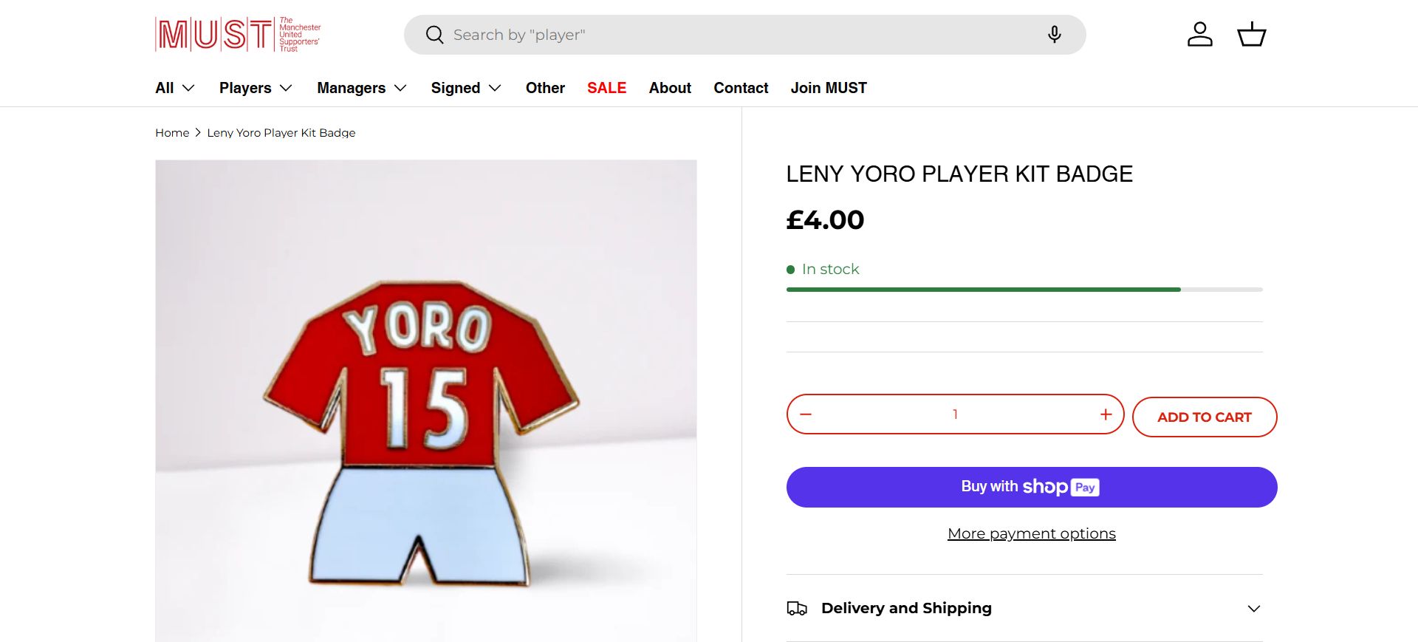This screenshot has height=642, width=1418.
Task: Decrease quantity with the minus icon
Action: coord(806,414)
